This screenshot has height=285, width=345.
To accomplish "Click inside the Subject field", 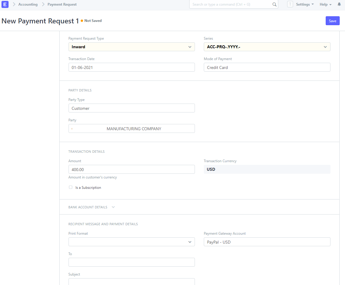I will tap(131, 282).
